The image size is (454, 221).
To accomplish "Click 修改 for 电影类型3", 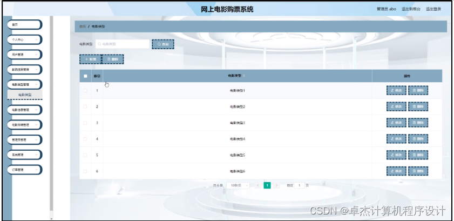I will (x=396, y=123).
